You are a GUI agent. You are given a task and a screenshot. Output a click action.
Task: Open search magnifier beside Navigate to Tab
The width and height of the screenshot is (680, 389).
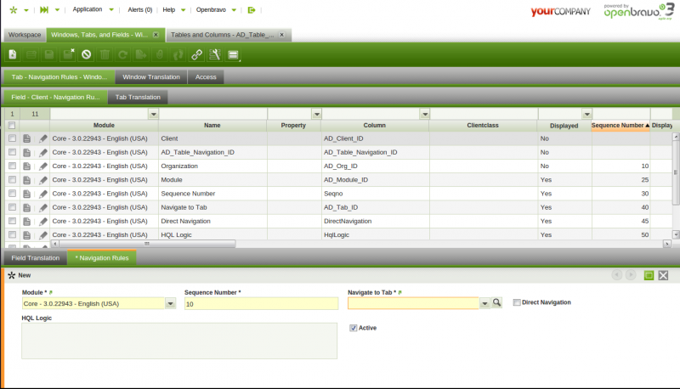click(497, 302)
